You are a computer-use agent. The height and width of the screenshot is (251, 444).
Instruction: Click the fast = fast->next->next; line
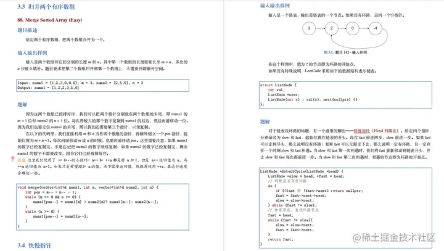(301, 195)
